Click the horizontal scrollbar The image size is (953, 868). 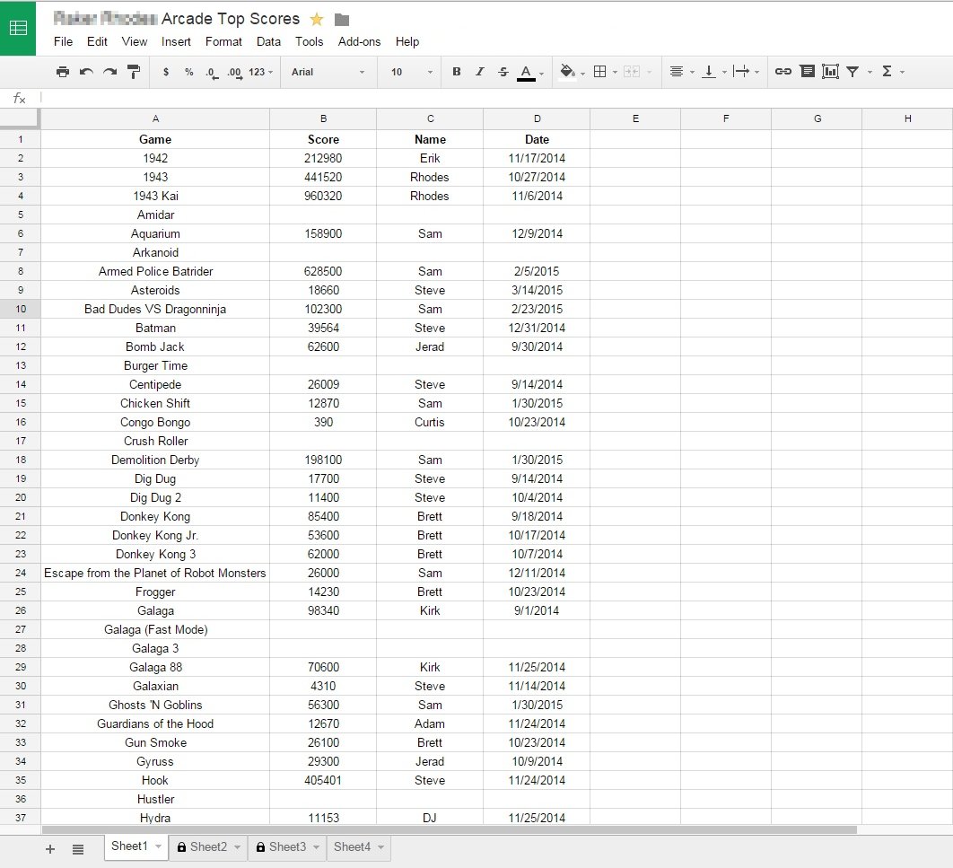click(x=450, y=829)
